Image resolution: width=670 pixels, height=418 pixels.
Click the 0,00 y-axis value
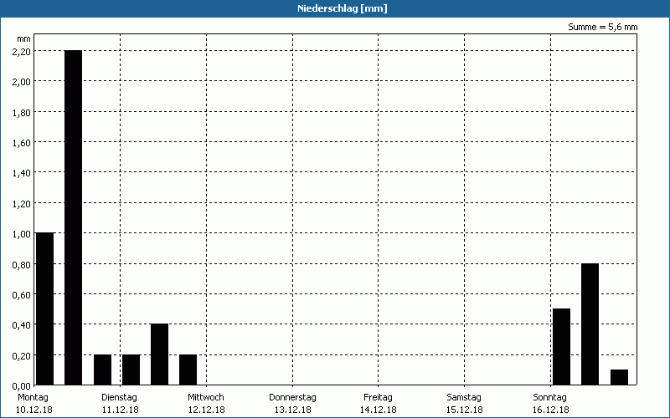pos(22,386)
